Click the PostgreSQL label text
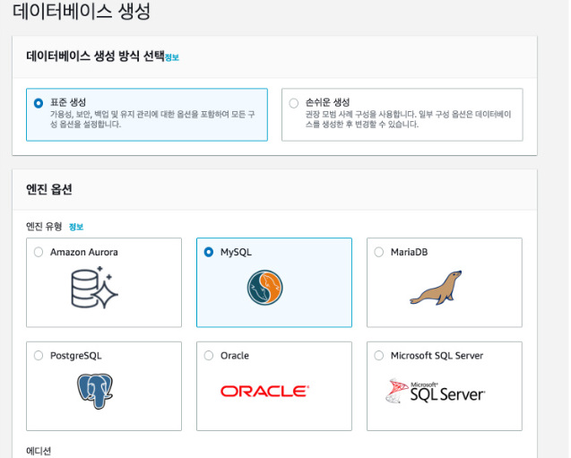Screen dimensions: 571x458 (x=75, y=355)
